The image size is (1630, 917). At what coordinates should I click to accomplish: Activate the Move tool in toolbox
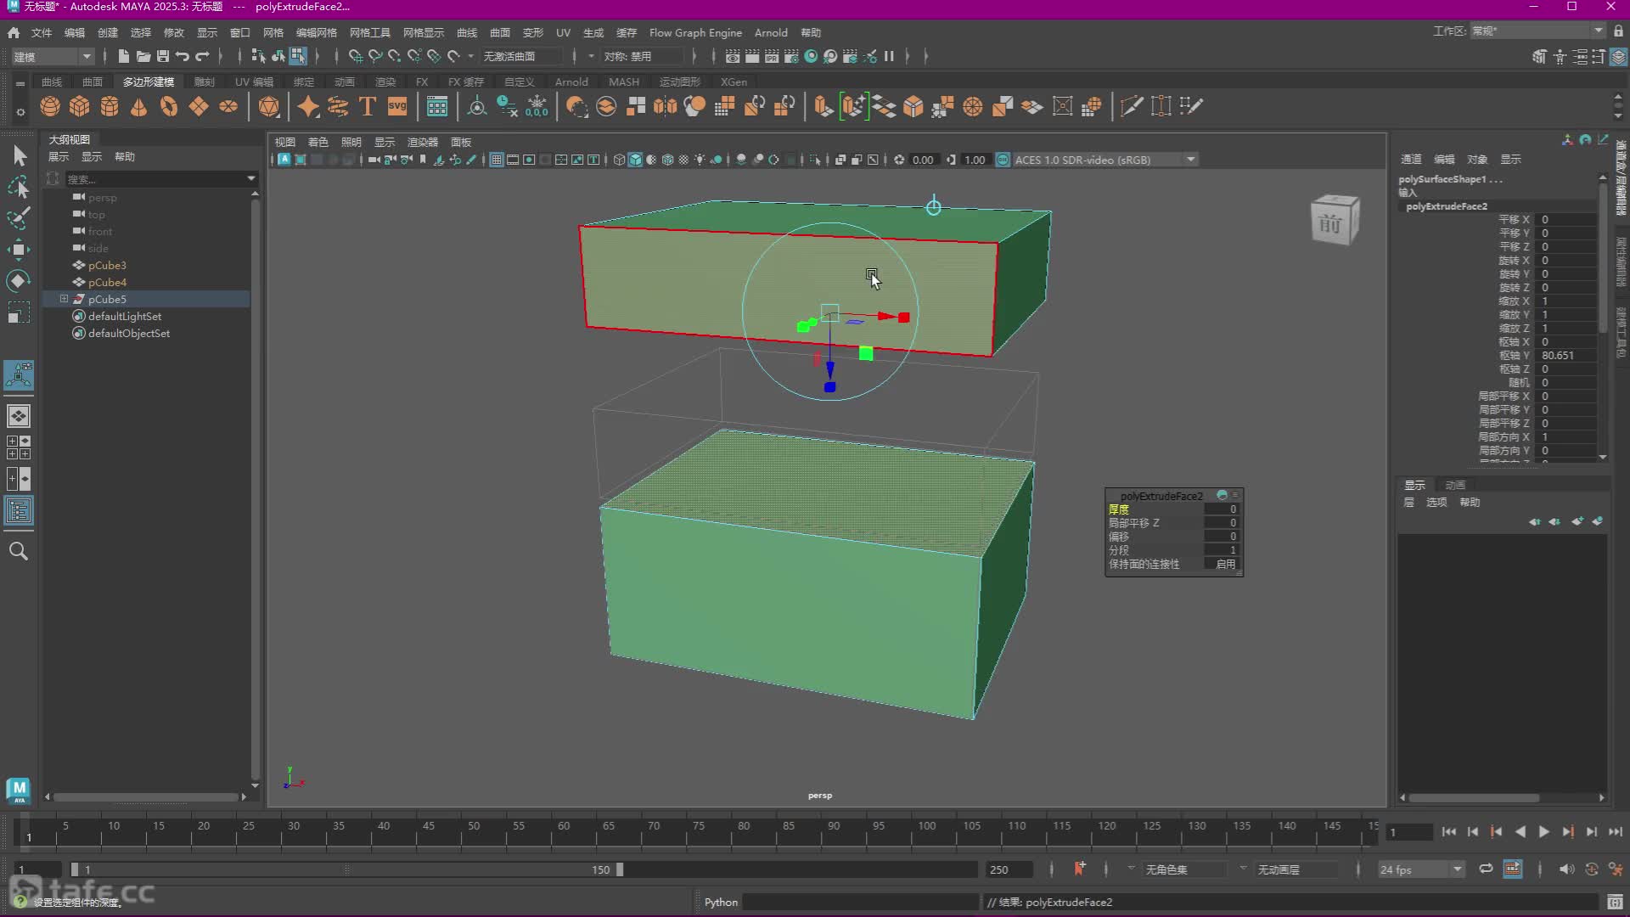click(19, 249)
